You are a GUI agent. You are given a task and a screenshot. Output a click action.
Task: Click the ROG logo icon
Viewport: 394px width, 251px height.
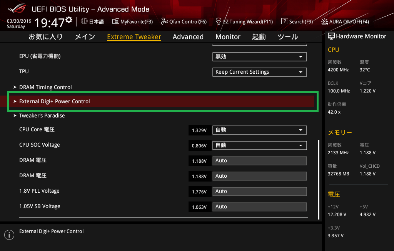coord(17,8)
